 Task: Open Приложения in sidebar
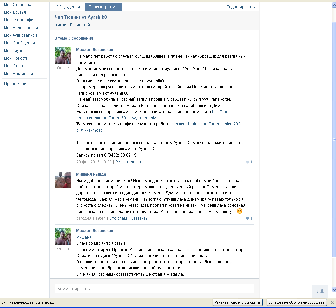[16, 84]
